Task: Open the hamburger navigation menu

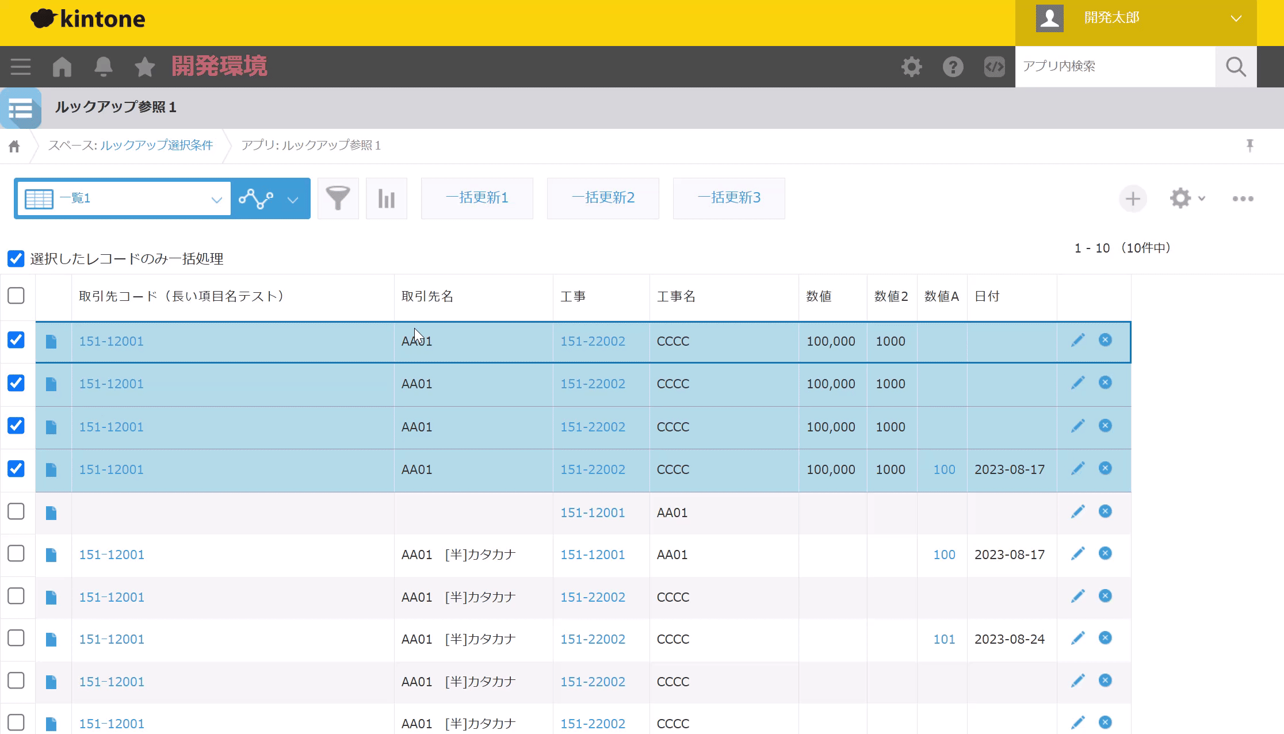Action: click(21, 67)
